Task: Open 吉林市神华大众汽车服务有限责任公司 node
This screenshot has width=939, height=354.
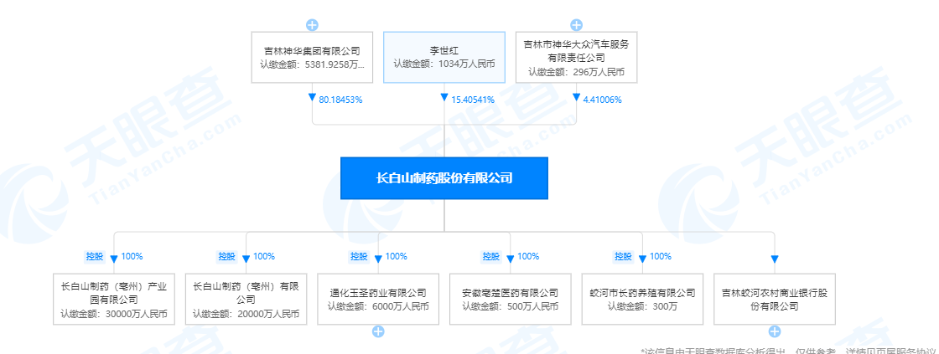Action: coord(576,57)
